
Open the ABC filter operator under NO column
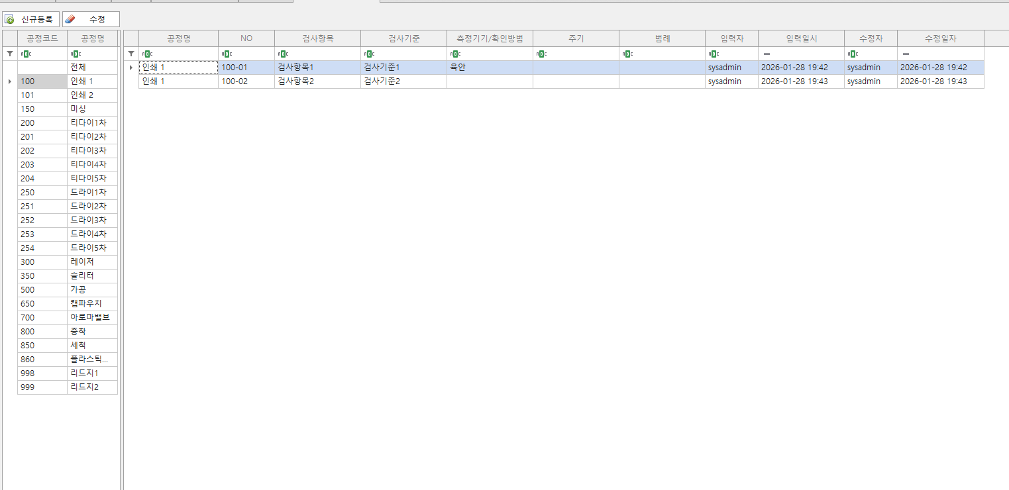[226, 54]
